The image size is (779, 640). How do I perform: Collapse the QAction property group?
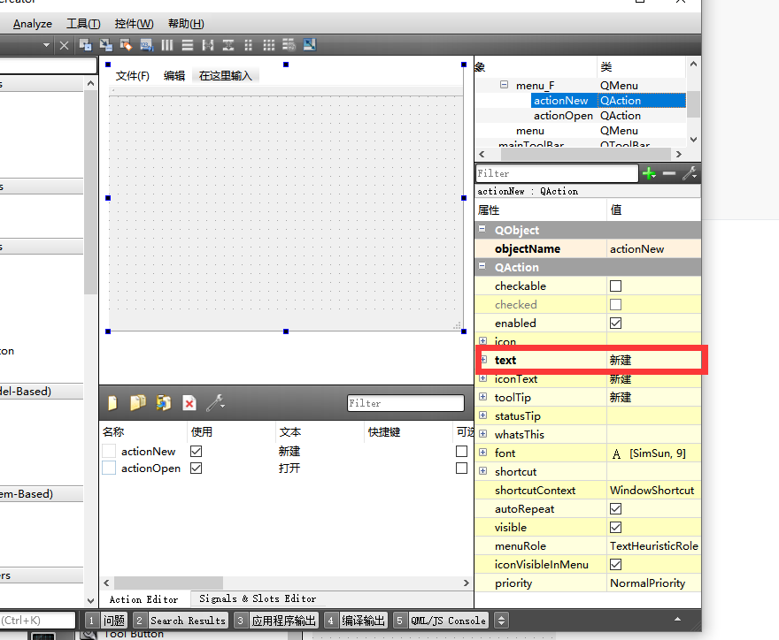pyautogui.click(x=482, y=267)
